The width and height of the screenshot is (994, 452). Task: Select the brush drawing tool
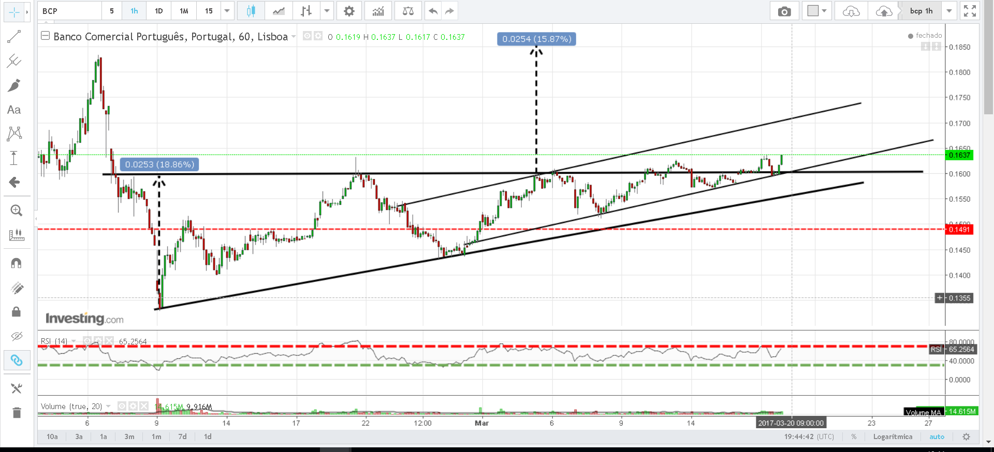coord(14,85)
